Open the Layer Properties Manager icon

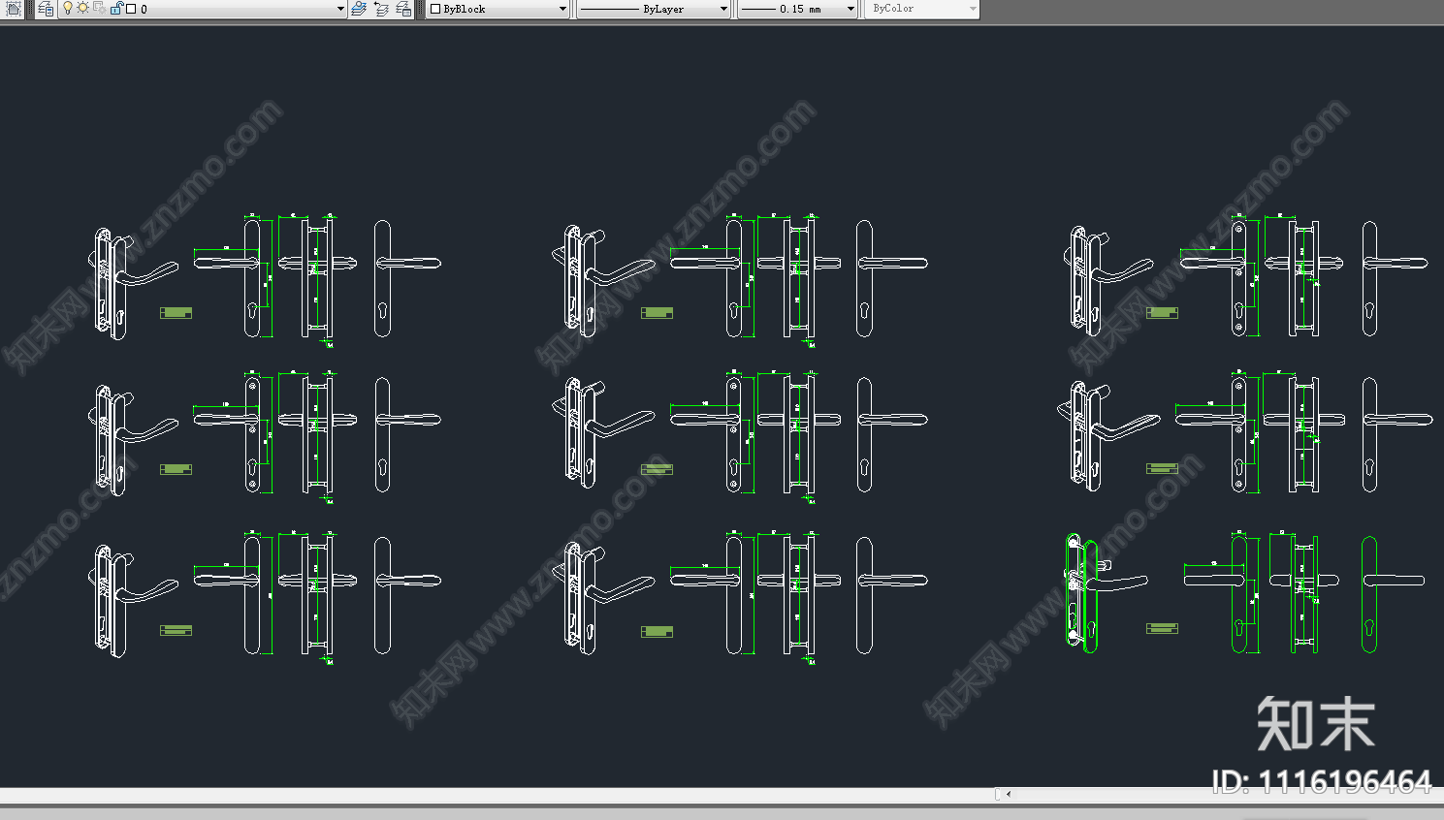(46, 9)
